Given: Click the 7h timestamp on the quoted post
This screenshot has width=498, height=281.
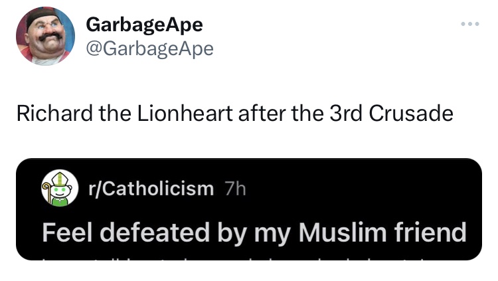Looking at the screenshot, I should 234,189.
